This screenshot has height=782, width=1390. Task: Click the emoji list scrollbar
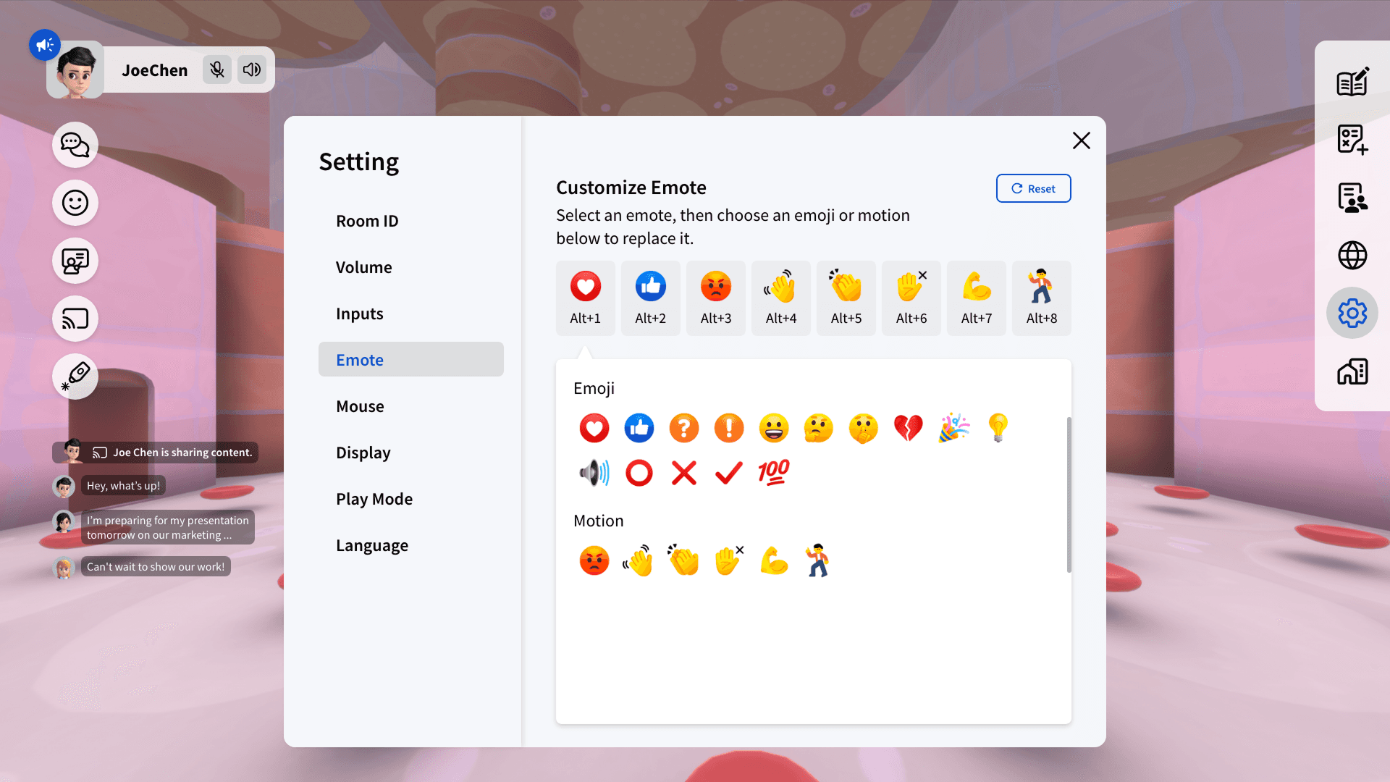click(1069, 495)
